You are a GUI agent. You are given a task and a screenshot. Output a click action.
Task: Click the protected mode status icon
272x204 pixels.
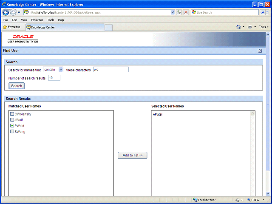pos(237,200)
